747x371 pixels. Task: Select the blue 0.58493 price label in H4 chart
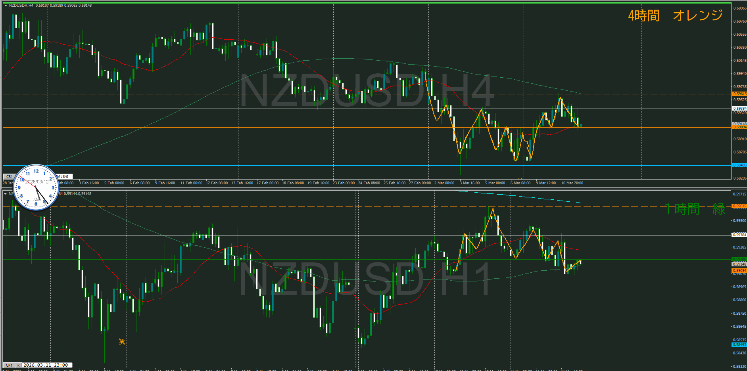pos(739,165)
